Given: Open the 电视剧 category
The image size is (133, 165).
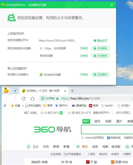Looking at the screenshot, I should click(116, 146).
